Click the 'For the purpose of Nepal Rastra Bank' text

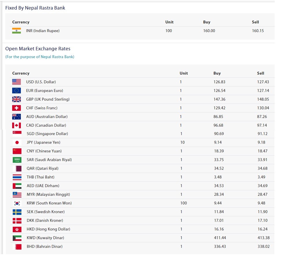(x=40, y=57)
